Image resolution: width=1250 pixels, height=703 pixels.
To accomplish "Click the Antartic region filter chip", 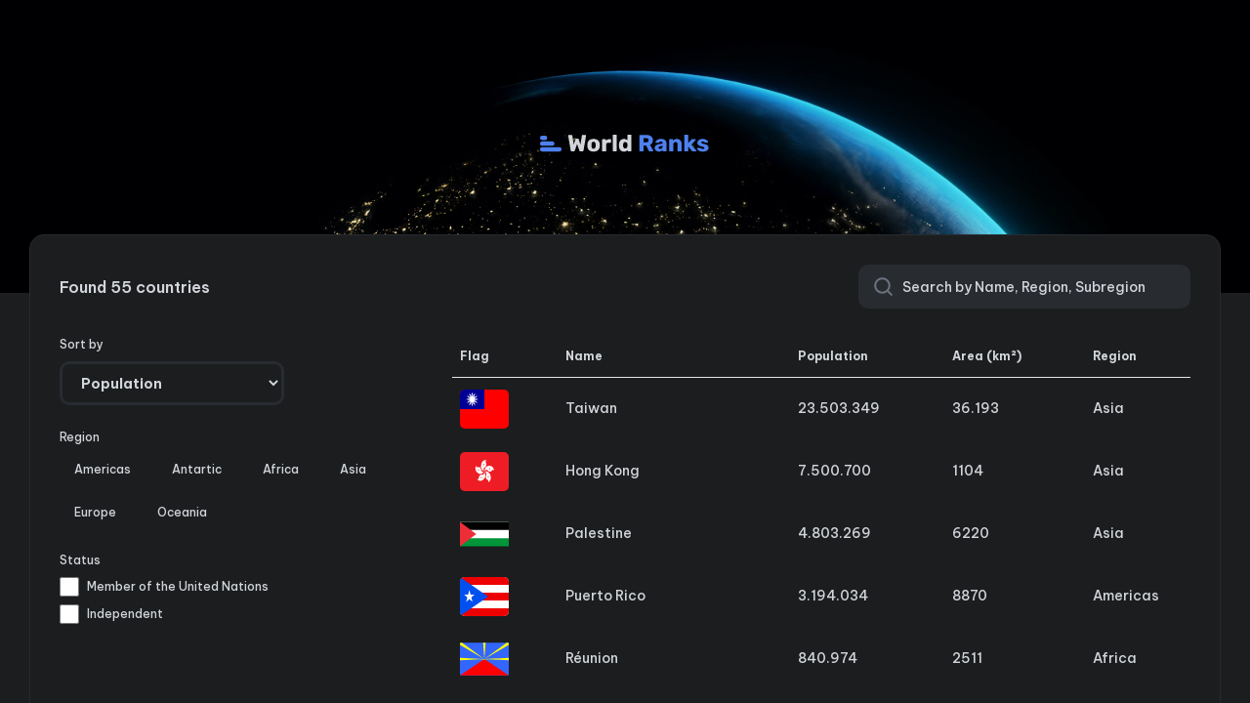I will tap(196, 469).
